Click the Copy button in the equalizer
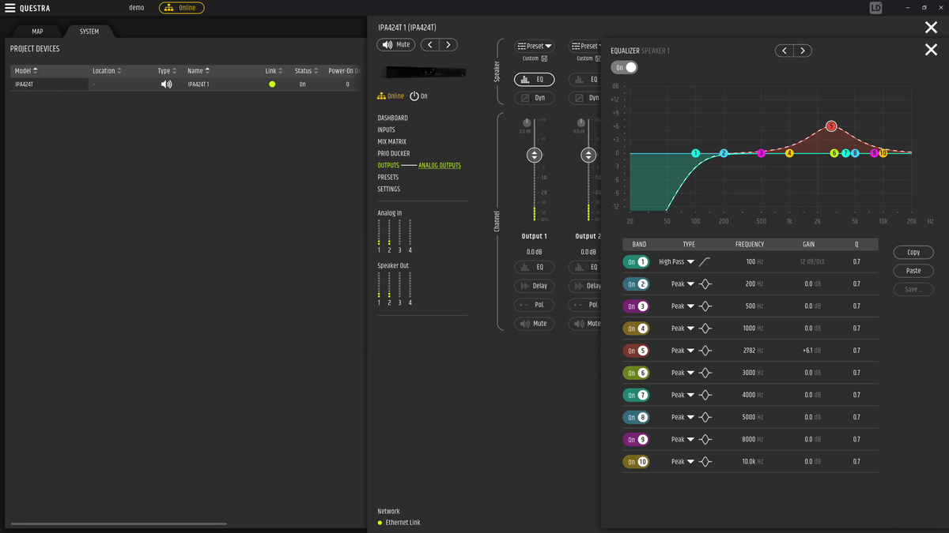Screen dimensions: 949x533 (913, 253)
